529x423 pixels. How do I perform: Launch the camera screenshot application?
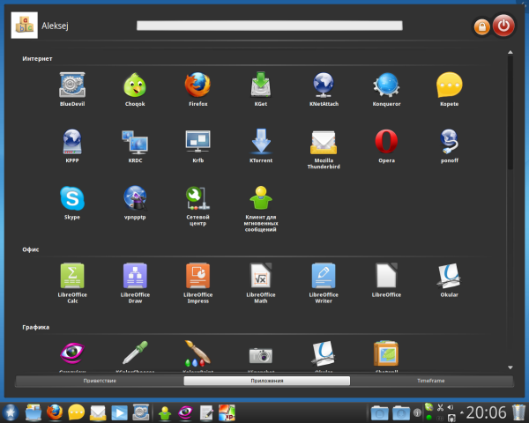(260, 355)
